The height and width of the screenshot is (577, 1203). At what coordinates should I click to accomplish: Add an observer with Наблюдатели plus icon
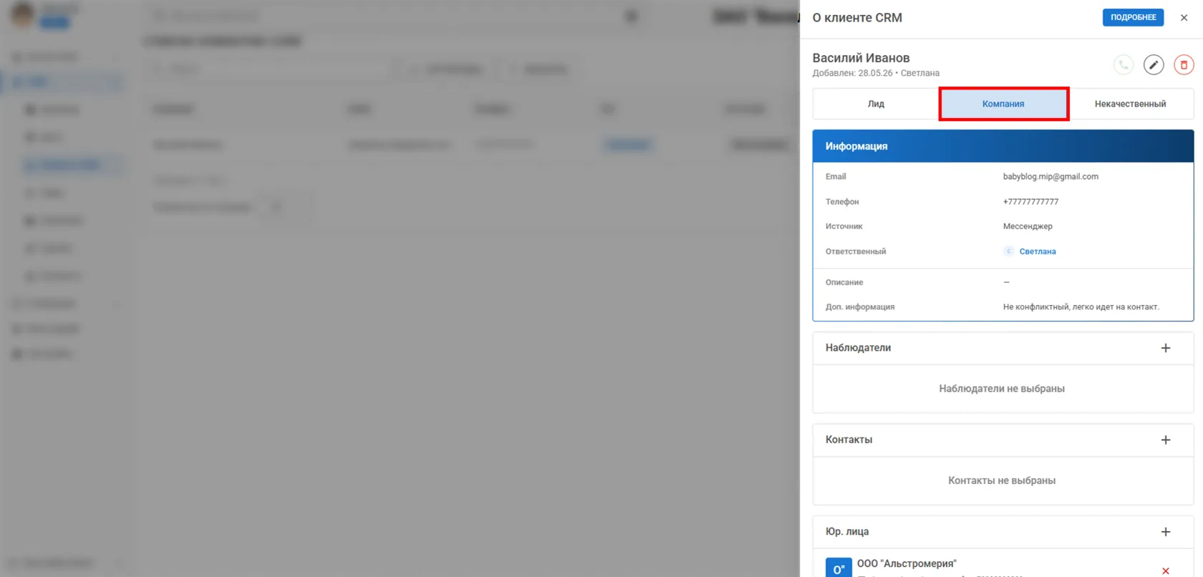[1166, 348]
